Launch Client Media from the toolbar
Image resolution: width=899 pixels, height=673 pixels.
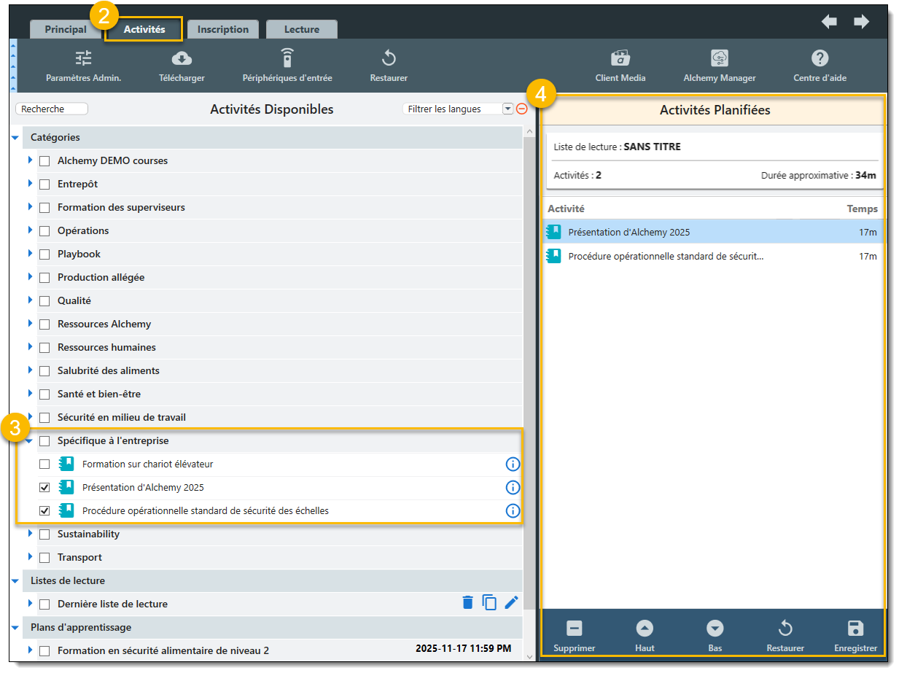click(620, 59)
